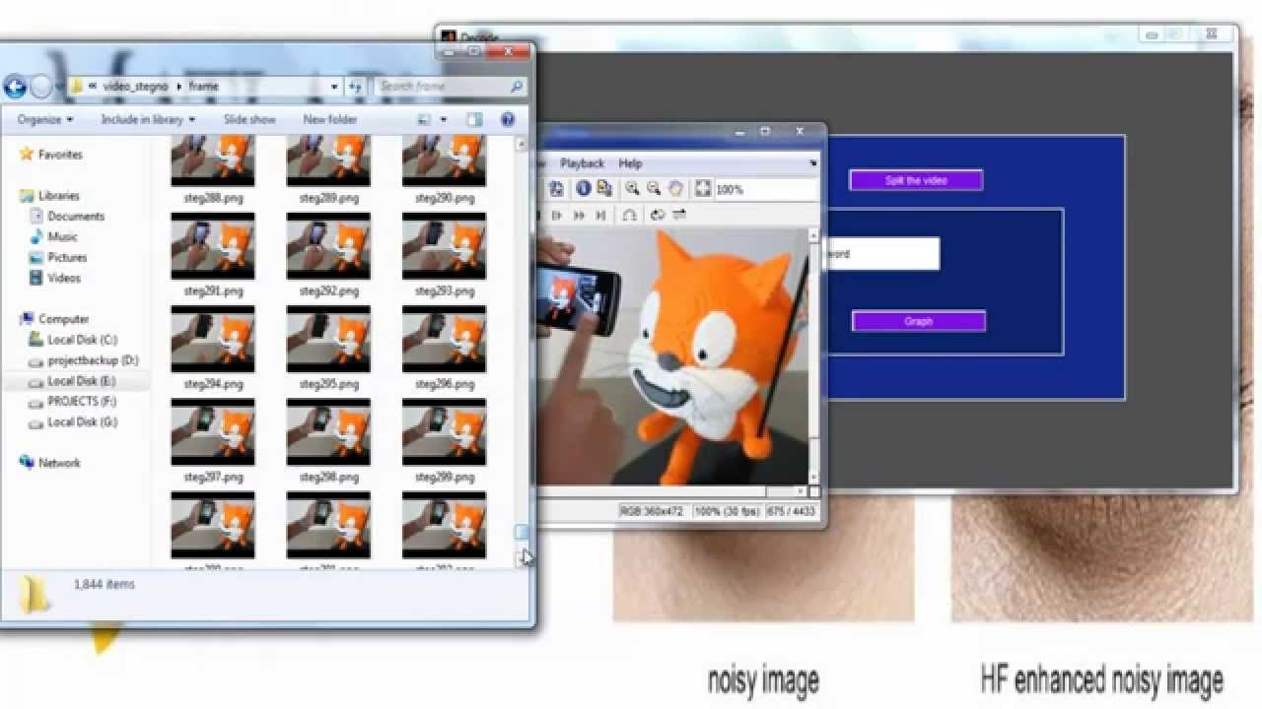Open the Pixel Region tool in player
The image size is (1262, 709).
coord(603,189)
